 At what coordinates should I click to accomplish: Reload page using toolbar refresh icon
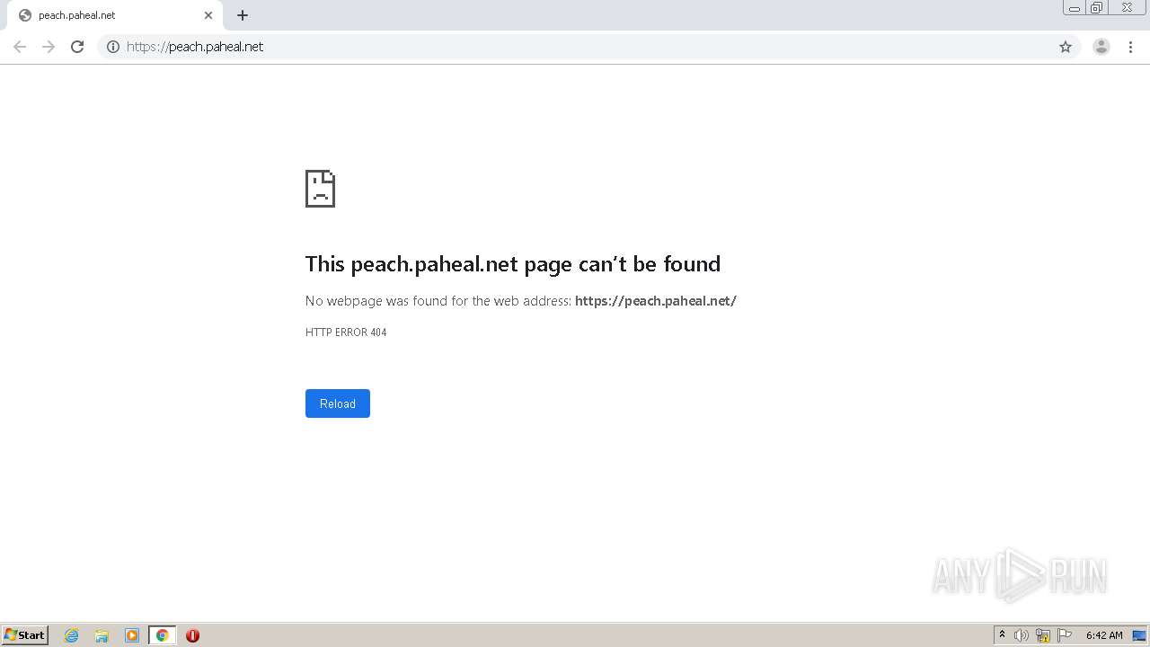[x=77, y=47]
